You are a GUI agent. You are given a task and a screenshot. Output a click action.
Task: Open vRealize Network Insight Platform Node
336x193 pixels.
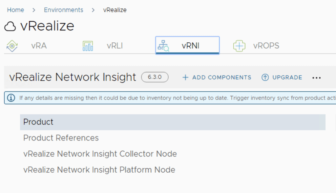coord(99,170)
